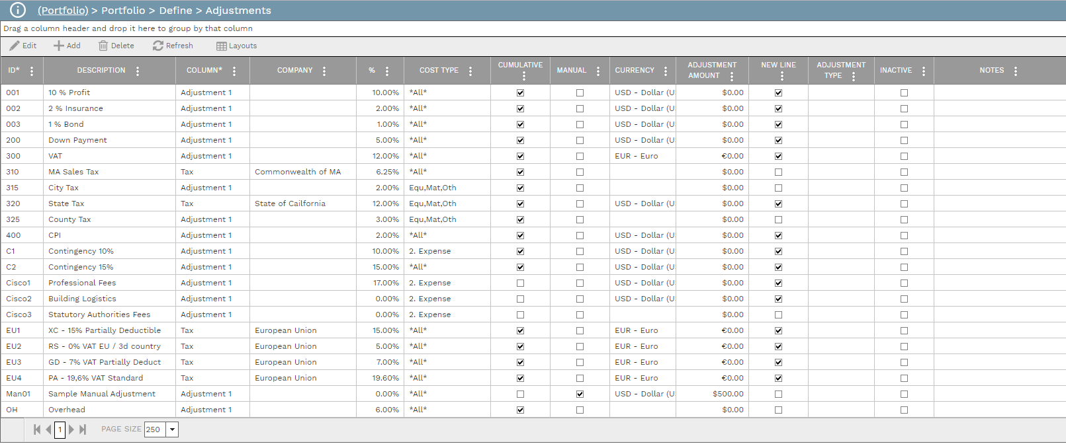1066x446 pixels.
Task: Uncheck Cumulative for VAT row
Action: point(520,156)
